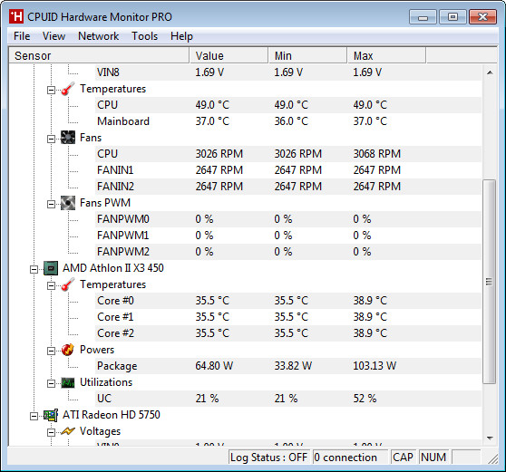Click the Utilizations graph icon
Screen dimensions: 506x472
[x=68, y=382]
